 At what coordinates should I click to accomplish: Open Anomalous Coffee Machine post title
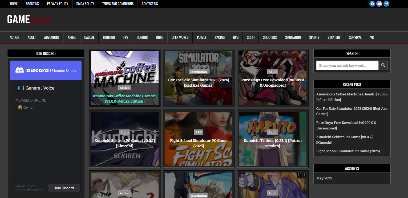125,99
